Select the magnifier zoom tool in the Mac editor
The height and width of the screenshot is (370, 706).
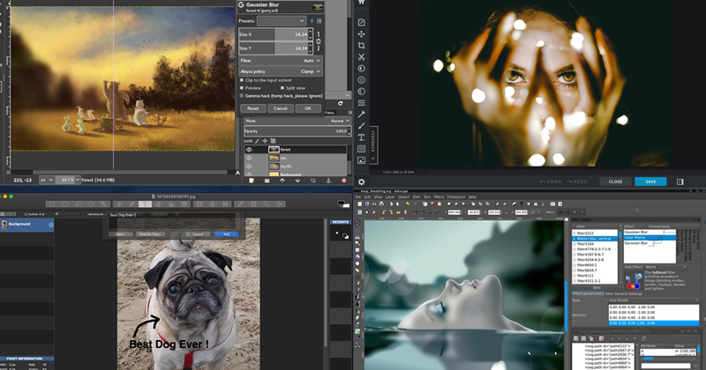(267, 204)
